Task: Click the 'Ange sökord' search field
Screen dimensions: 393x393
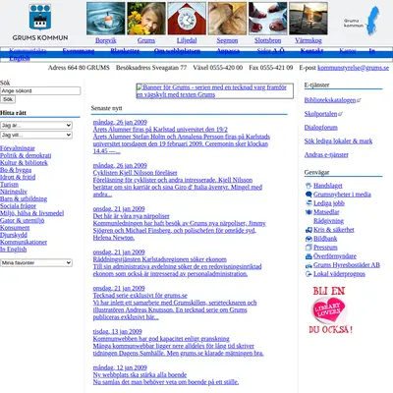Action: click(x=40, y=90)
